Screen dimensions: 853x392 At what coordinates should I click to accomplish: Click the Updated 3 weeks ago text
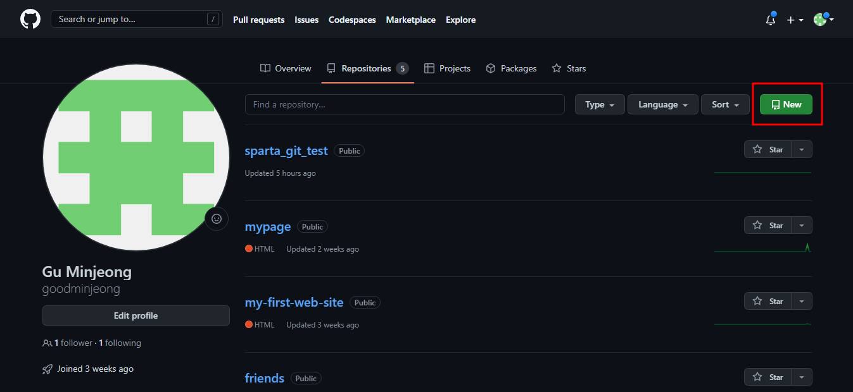tap(322, 325)
